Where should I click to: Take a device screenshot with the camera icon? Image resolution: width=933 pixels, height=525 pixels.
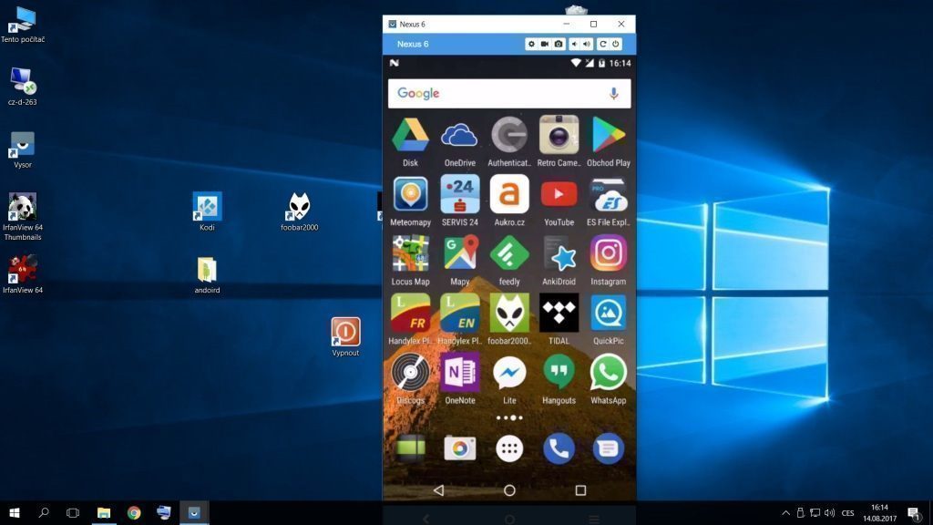point(559,44)
